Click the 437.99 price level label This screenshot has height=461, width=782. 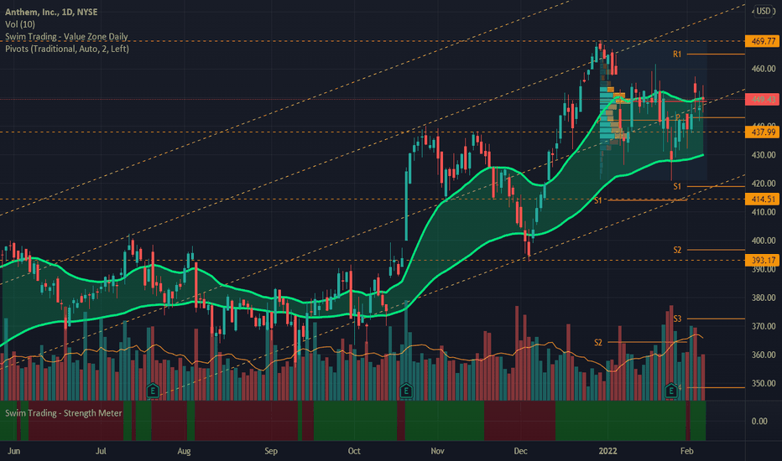coord(763,132)
